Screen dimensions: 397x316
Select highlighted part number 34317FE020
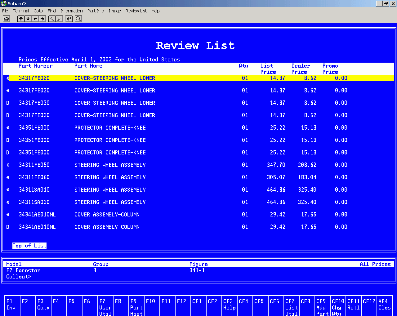(34, 78)
